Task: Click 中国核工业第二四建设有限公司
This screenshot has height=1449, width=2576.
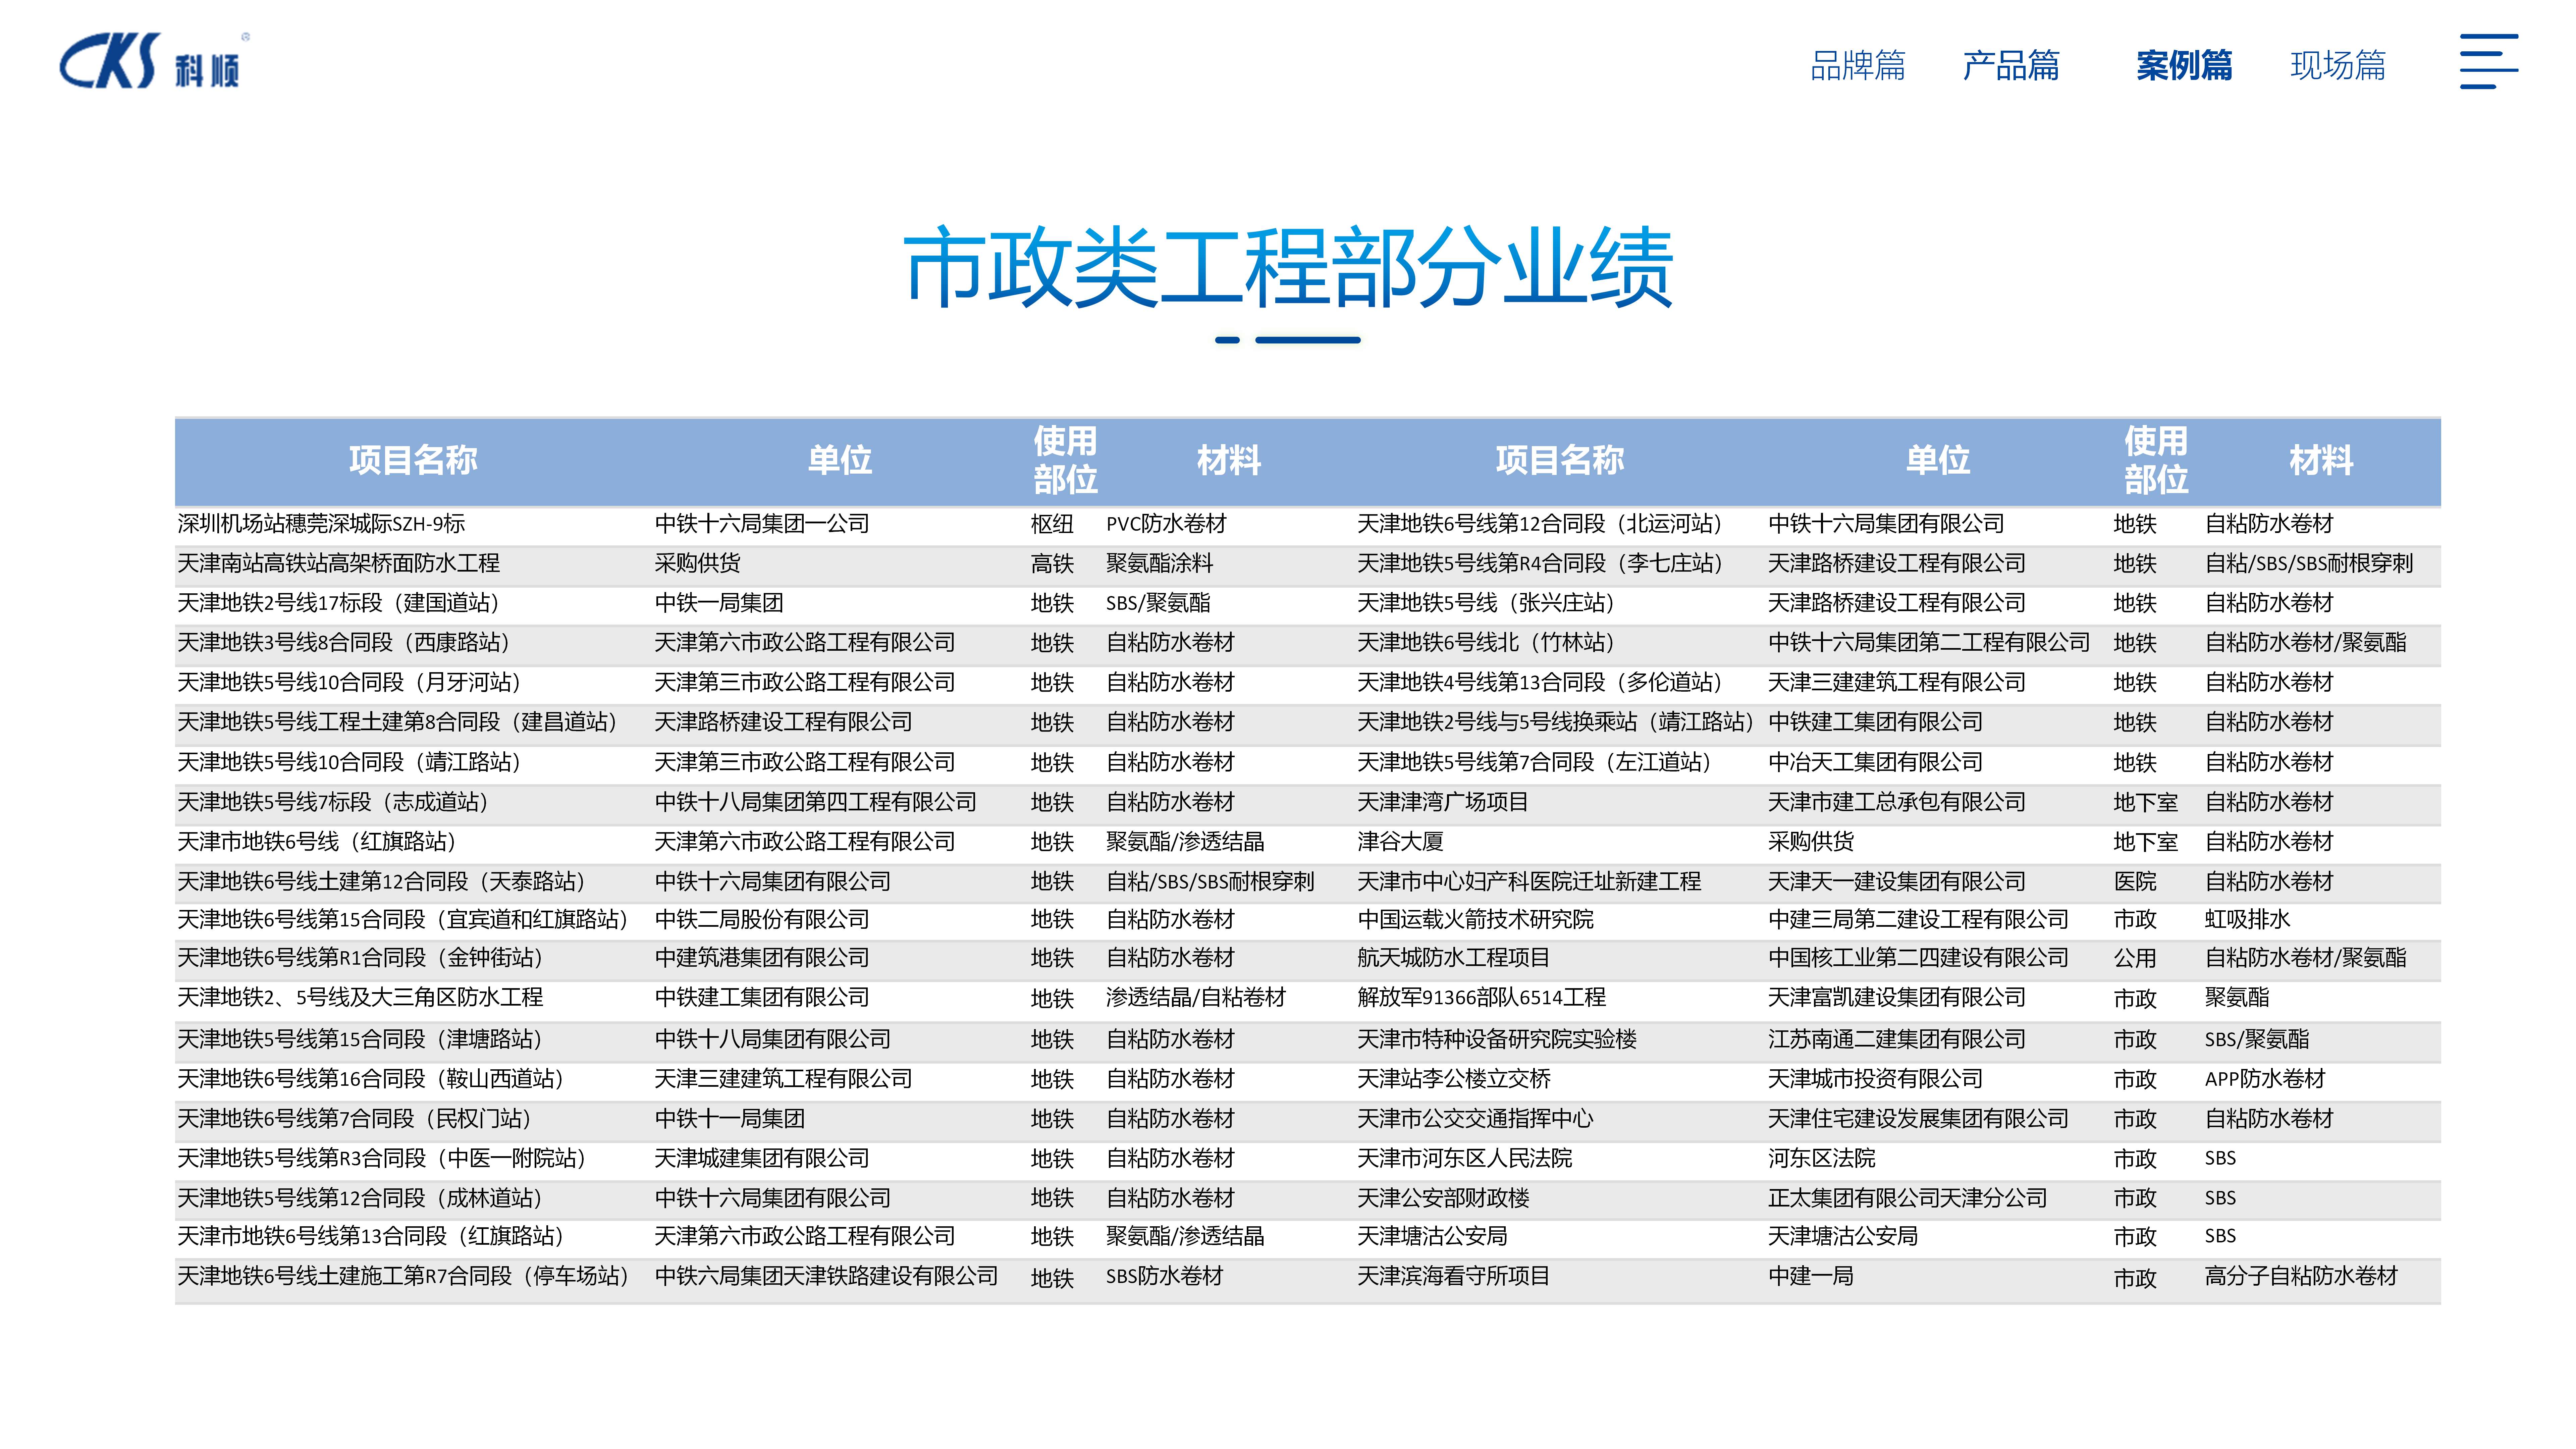Action: tap(1918, 958)
